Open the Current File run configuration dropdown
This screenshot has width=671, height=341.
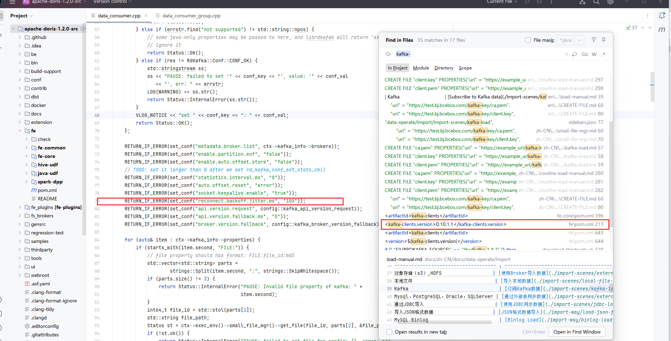click(502, 2)
